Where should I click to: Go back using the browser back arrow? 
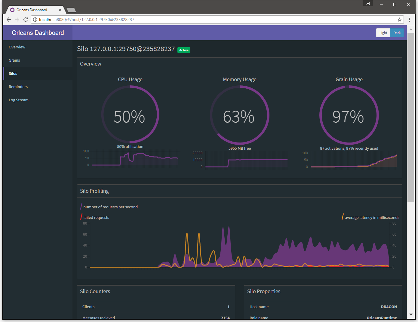(x=9, y=20)
